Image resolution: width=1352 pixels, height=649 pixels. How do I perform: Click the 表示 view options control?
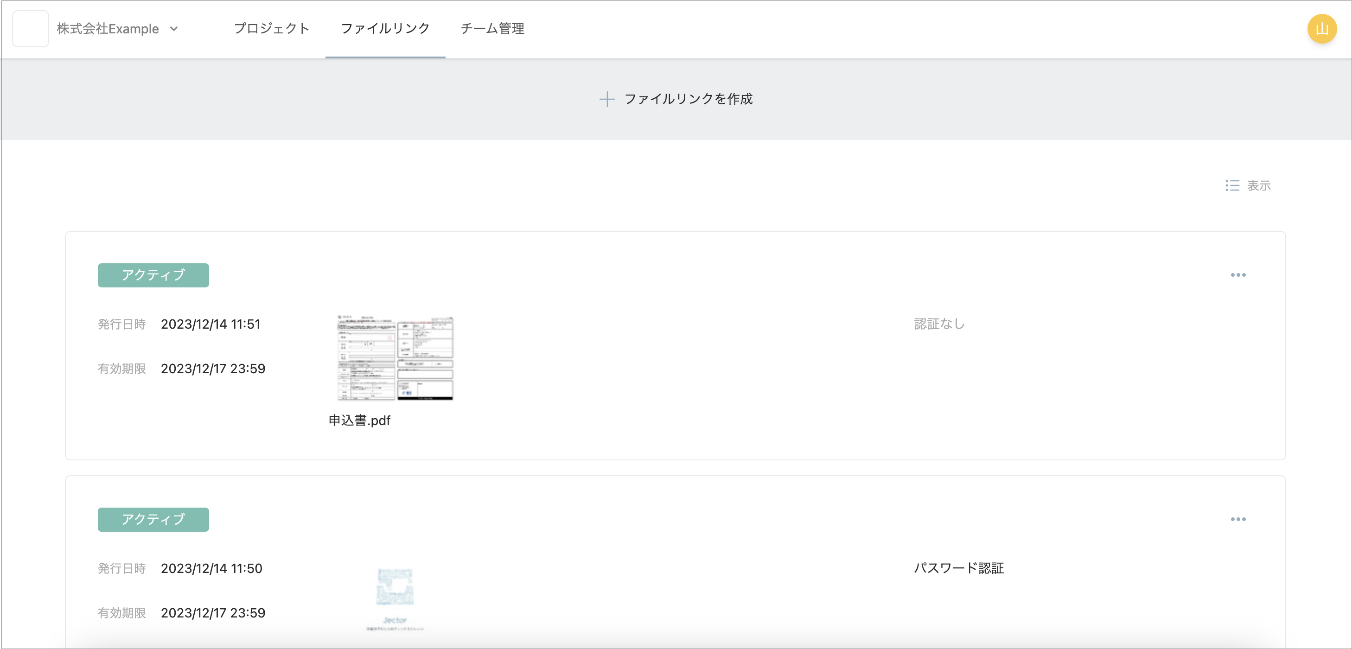(1259, 186)
